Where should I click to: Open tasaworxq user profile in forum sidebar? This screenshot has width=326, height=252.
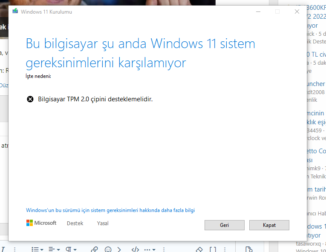[309, 243]
